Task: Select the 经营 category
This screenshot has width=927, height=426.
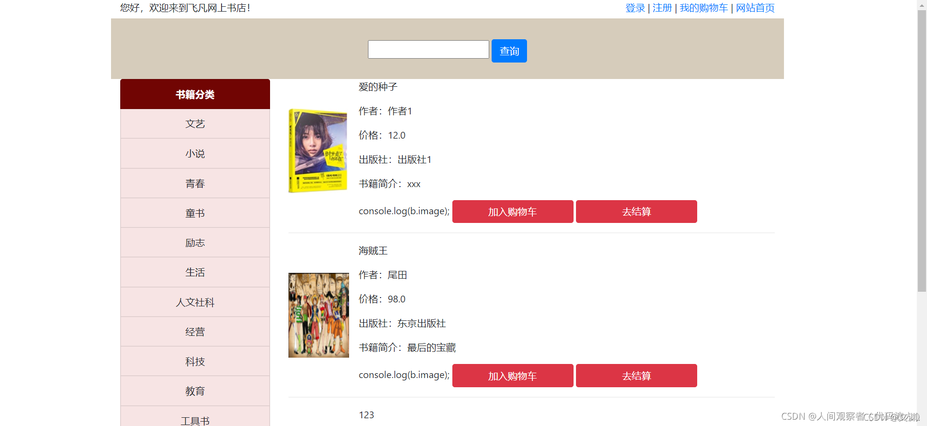Action: coord(195,332)
